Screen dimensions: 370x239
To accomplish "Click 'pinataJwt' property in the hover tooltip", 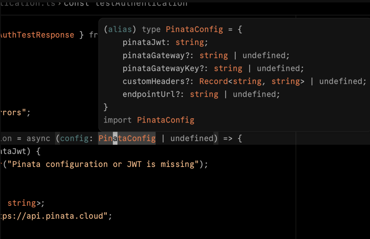I will [144, 43].
